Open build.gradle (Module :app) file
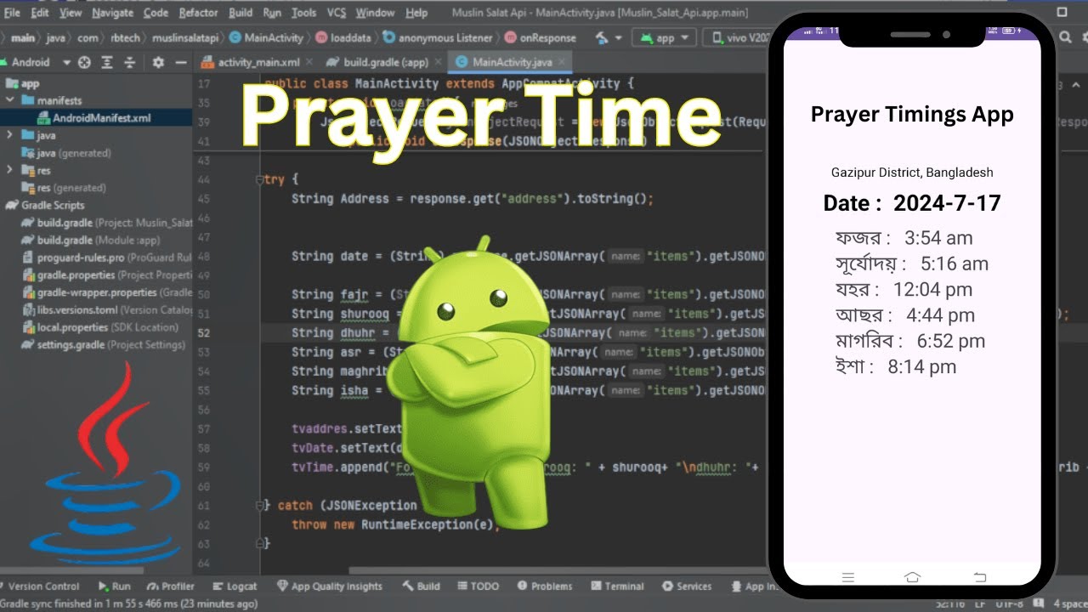Viewport: 1088px width, 612px height. 92,241
